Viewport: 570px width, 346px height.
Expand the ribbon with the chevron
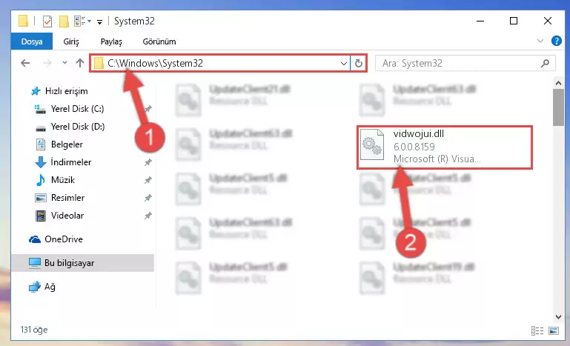[x=540, y=41]
